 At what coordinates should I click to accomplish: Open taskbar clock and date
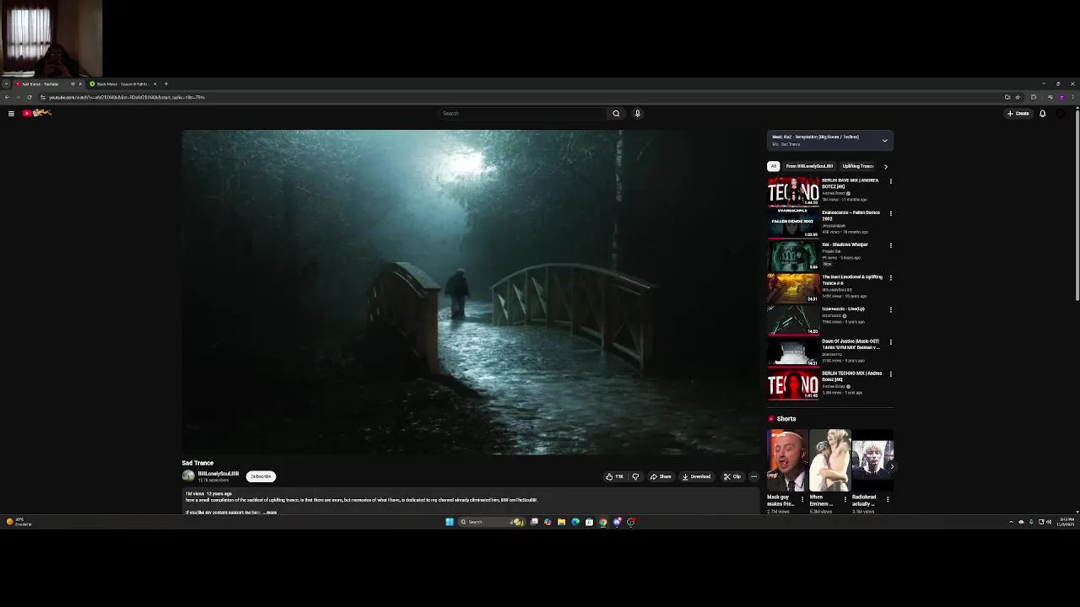click(1066, 522)
